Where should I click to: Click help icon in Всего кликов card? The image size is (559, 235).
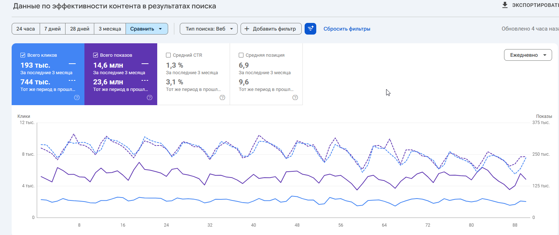[x=77, y=97]
